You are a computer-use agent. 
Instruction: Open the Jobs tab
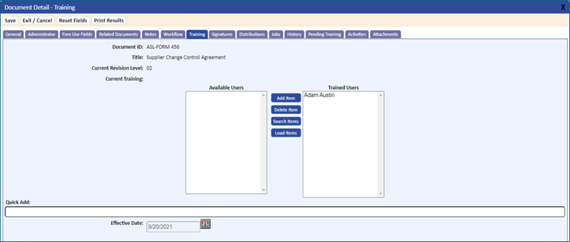tap(276, 34)
